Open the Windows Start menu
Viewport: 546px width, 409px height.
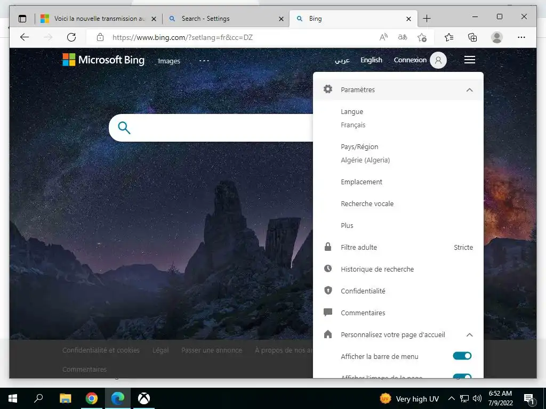13,398
